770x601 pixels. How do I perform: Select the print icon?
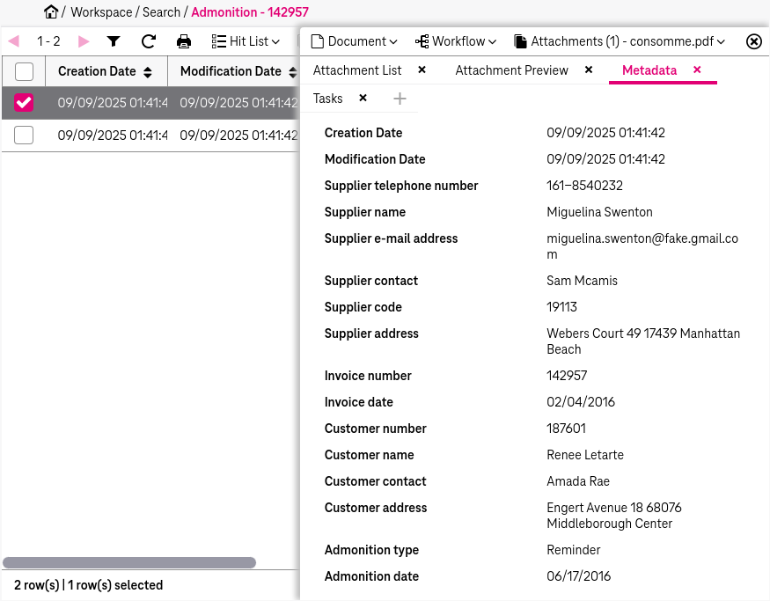click(x=184, y=41)
